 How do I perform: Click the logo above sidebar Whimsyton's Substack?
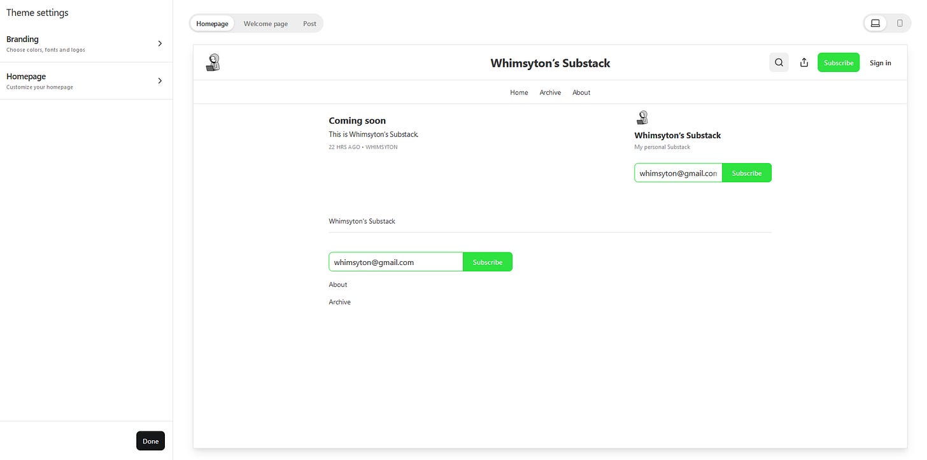coord(642,118)
